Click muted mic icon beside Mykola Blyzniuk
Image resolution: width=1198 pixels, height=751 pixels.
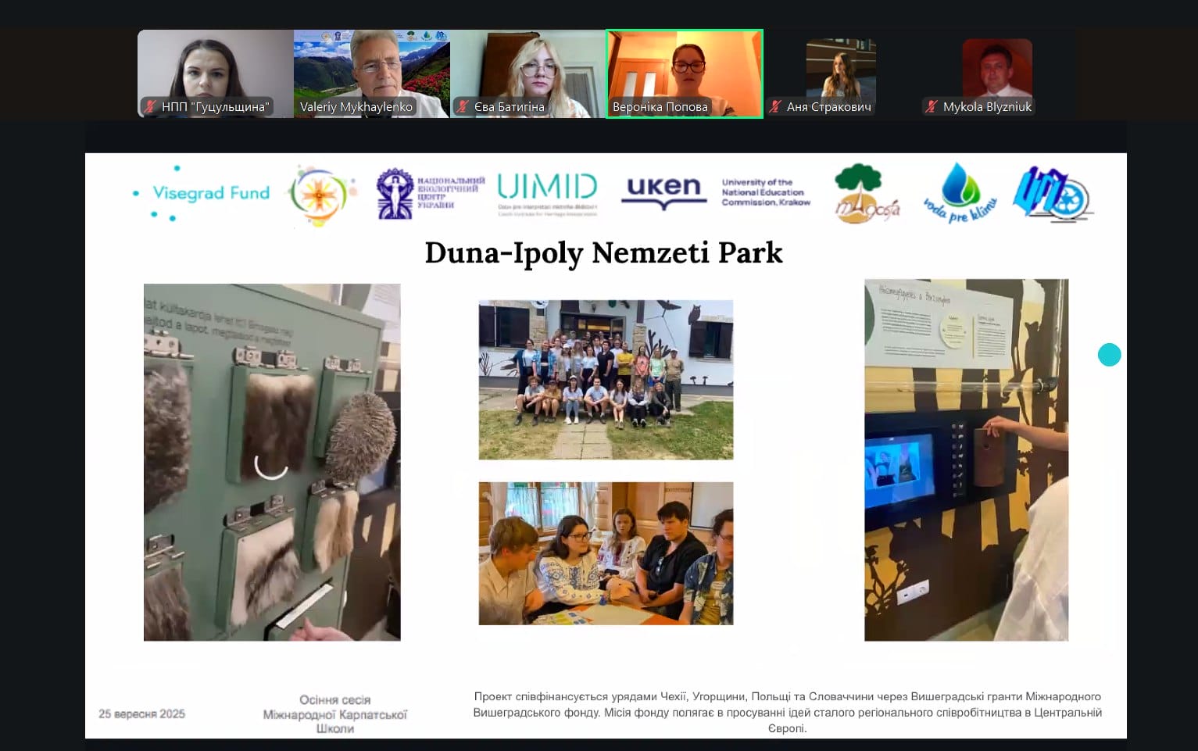pos(931,107)
